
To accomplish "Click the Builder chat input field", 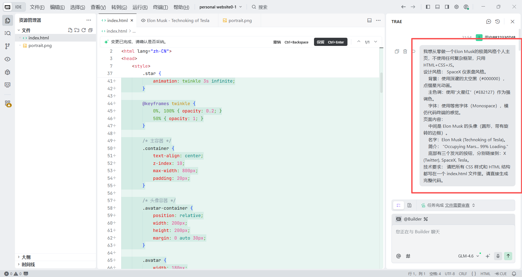I will point(453,236).
